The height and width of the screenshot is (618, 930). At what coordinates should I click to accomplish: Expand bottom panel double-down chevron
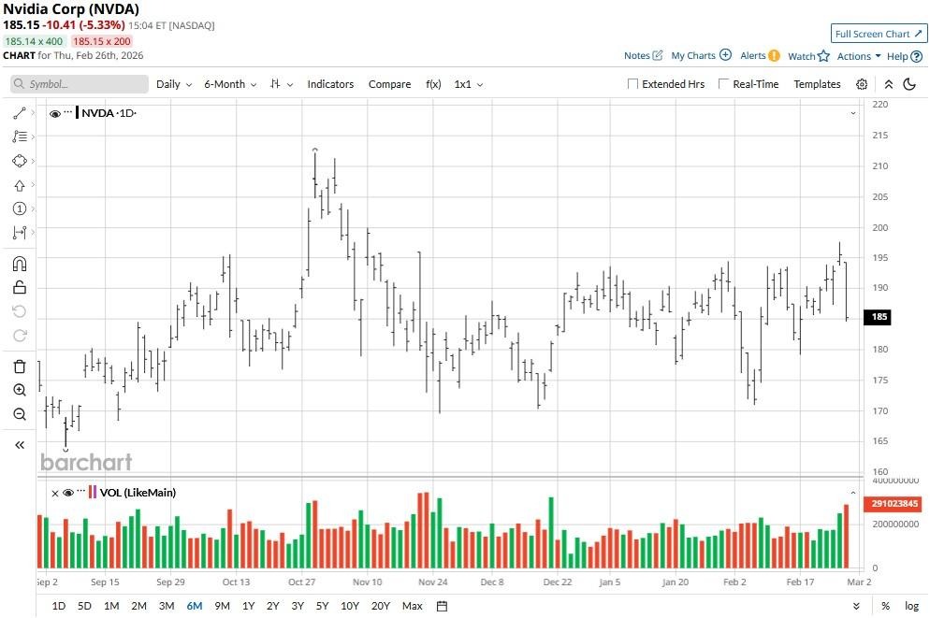[x=856, y=606]
